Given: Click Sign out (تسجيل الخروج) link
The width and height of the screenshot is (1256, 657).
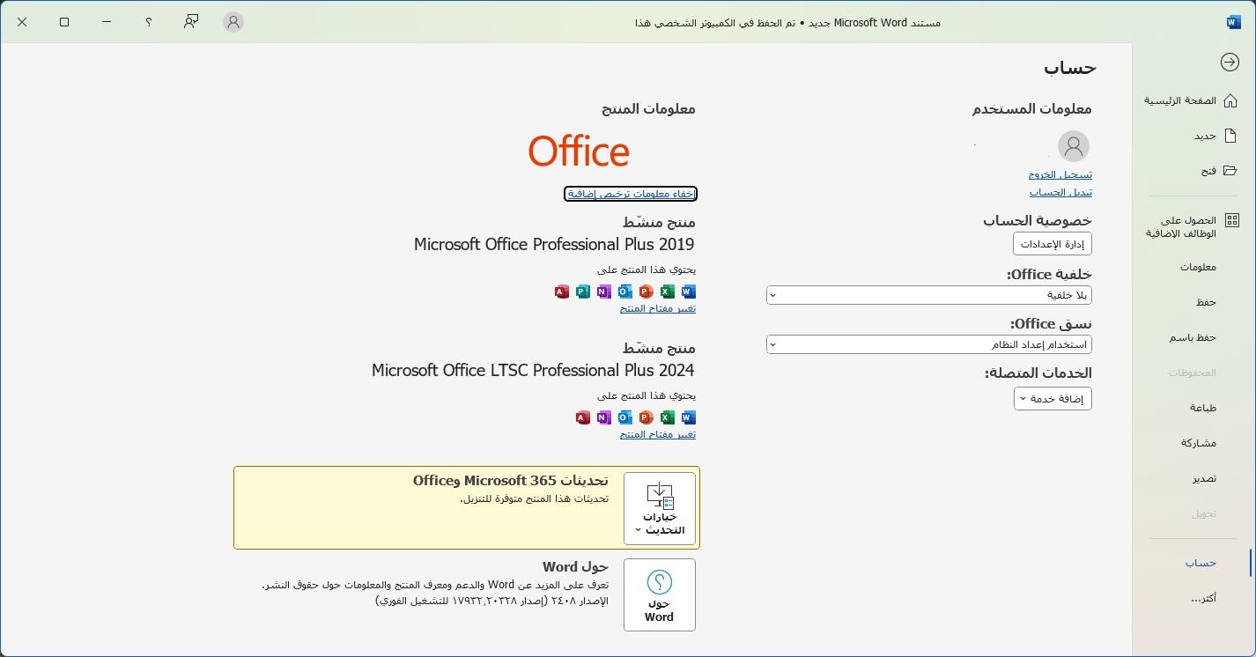Looking at the screenshot, I should 1060,174.
